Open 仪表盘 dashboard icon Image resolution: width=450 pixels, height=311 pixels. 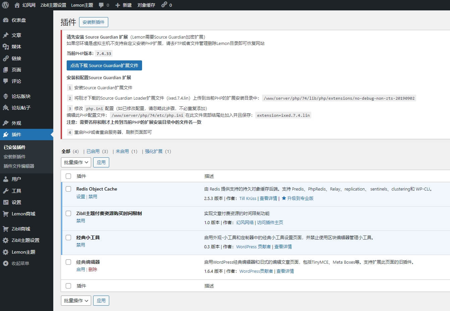coord(6,20)
